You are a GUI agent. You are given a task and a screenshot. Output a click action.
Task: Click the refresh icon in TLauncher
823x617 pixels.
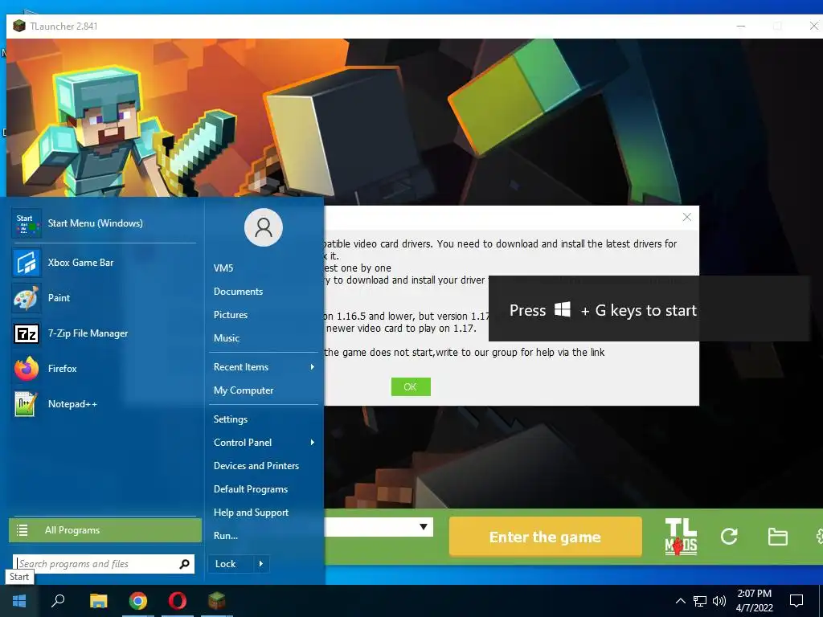click(729, 536)
